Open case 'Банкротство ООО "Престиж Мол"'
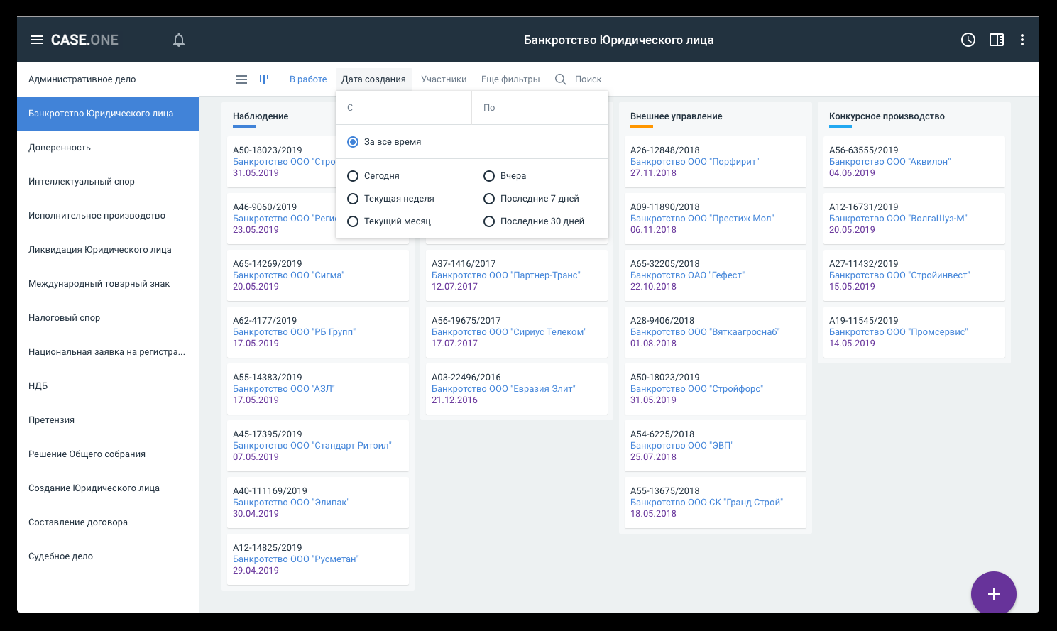1057x631 pixels. pyautogui.click(x=702, y=219)
